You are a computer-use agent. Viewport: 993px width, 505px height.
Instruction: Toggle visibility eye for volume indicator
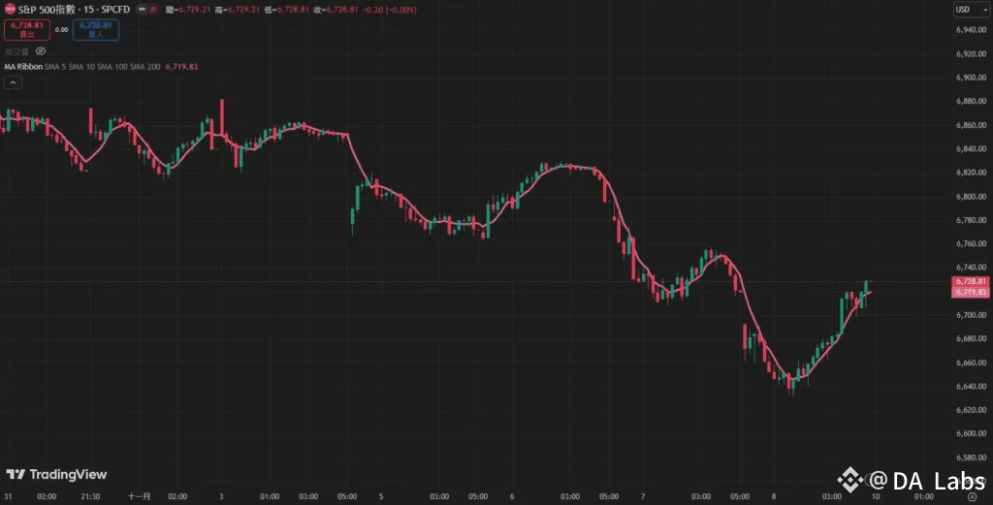tap(41, 51)
